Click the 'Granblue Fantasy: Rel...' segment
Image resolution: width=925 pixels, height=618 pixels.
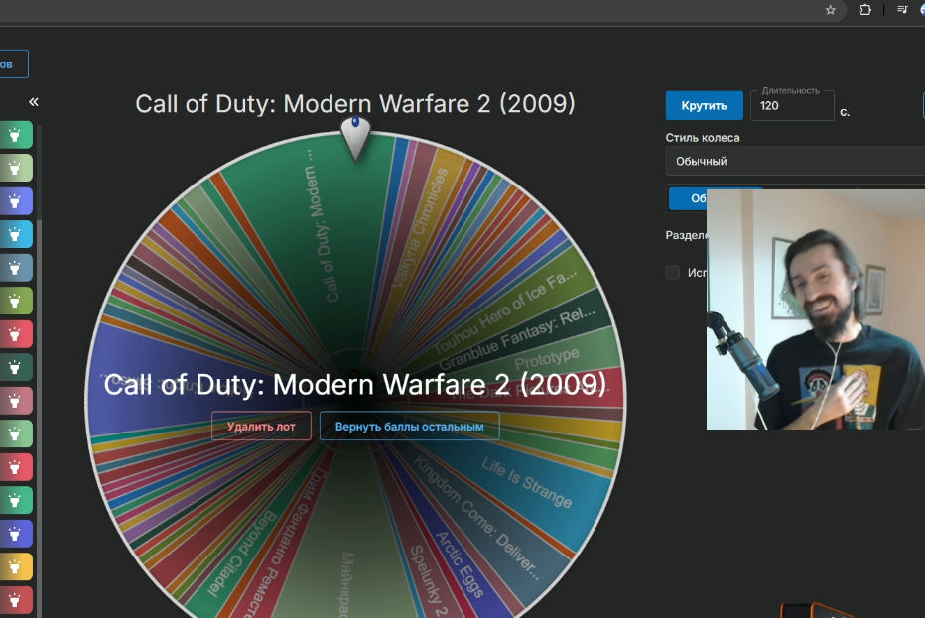tap(517, 337)
